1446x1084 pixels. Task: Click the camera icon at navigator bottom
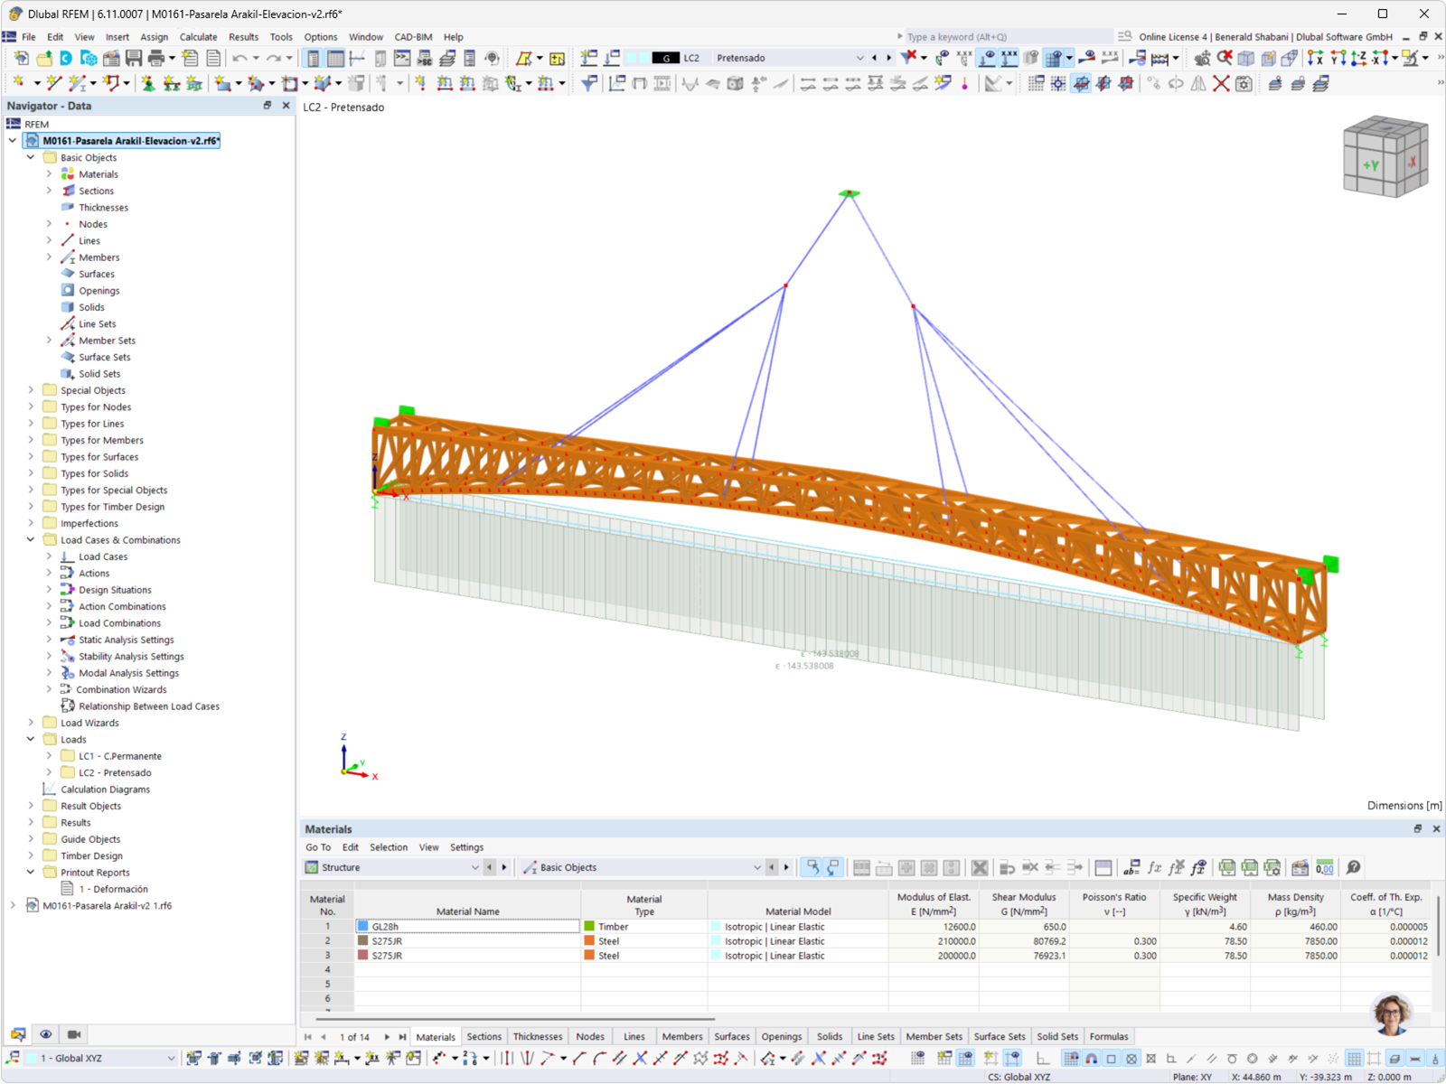click(74, 1034)
